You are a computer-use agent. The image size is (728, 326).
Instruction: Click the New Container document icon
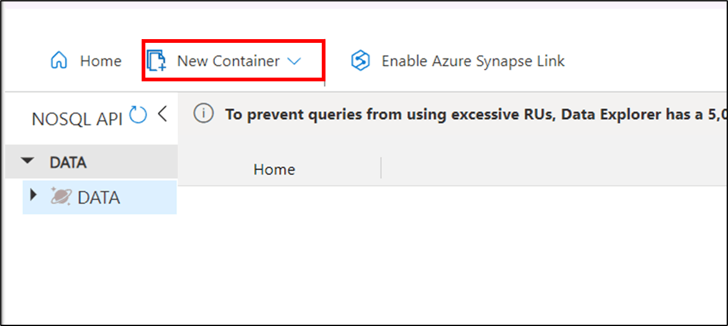[157, 61]
